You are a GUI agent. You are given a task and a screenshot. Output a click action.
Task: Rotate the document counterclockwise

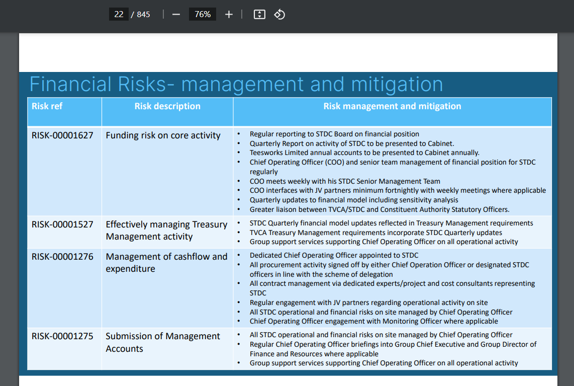click(279, 15)
